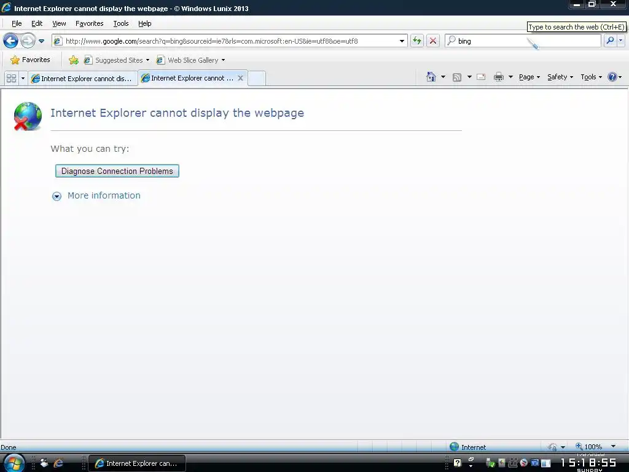Open the Print options dropdown arrow
The image size is (629, 472).
pyautogui.click(x=510, y=77)
